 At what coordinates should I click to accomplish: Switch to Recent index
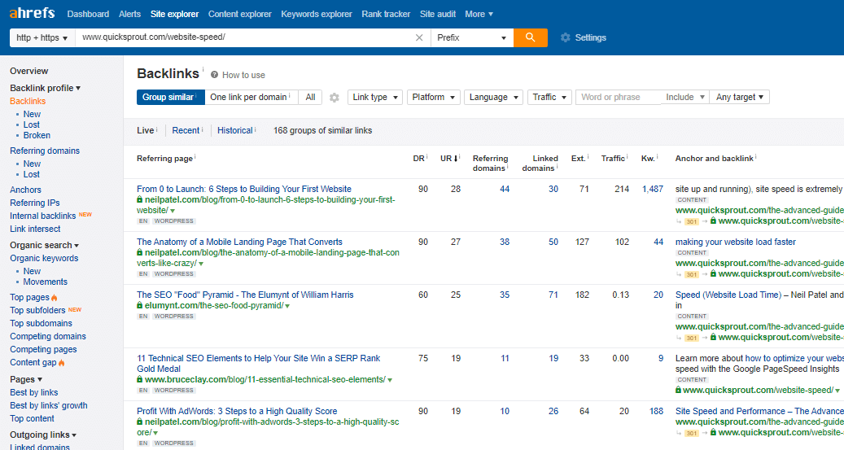tap(186, 130)
